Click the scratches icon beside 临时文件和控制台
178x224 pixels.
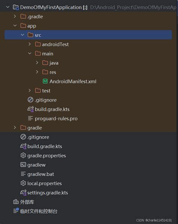[16, 211]
